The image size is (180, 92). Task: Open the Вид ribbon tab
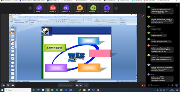pyautogui.click(x=56, y=17)
